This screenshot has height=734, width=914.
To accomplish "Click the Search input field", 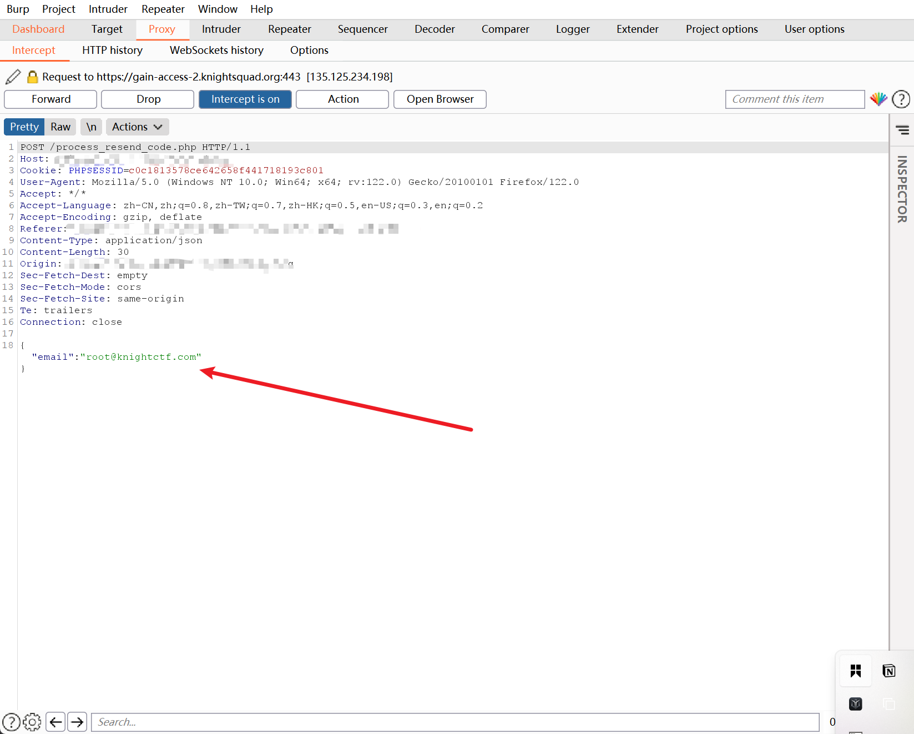I will tap(455, 722).
